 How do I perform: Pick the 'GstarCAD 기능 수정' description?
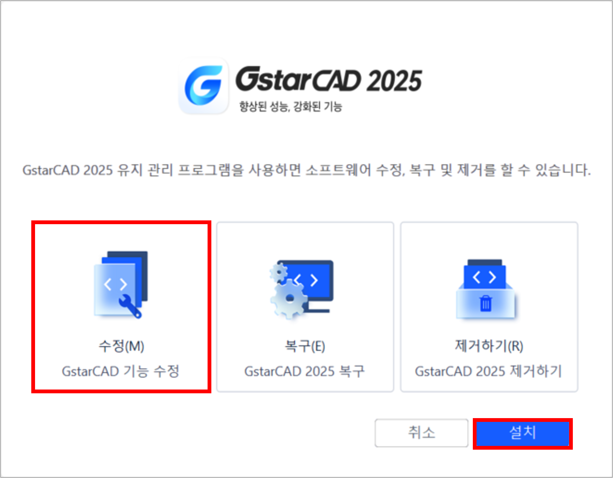click(120, 371)
